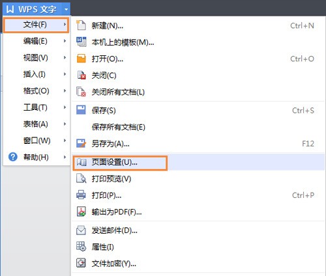326x276 pixels.
Task: Choose 本机上的模板(M)... entry
Action: click(198, 42)
